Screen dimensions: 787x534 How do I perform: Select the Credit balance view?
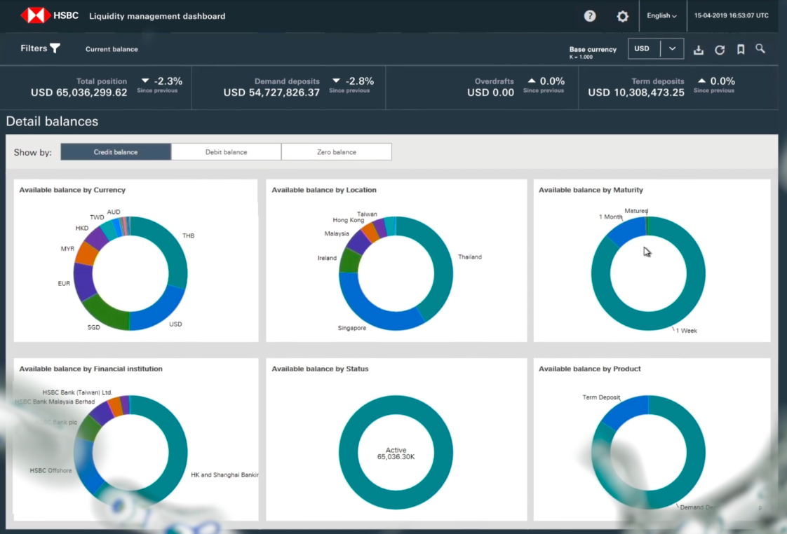coord(116,152)
